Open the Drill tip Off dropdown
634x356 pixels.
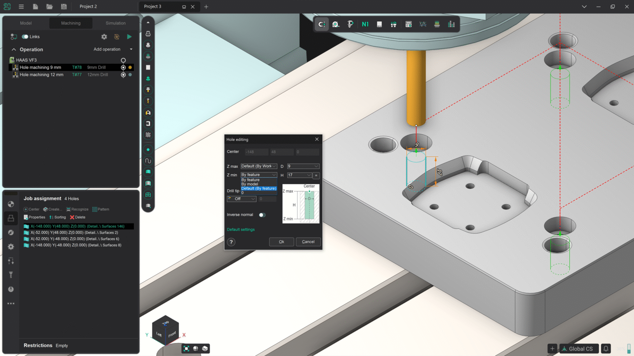241,198
